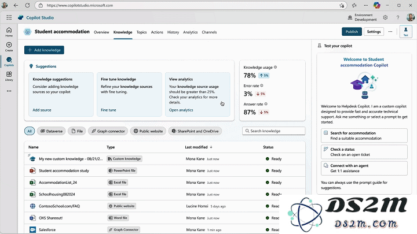Open the Channels tab

(x=209, y=32)
